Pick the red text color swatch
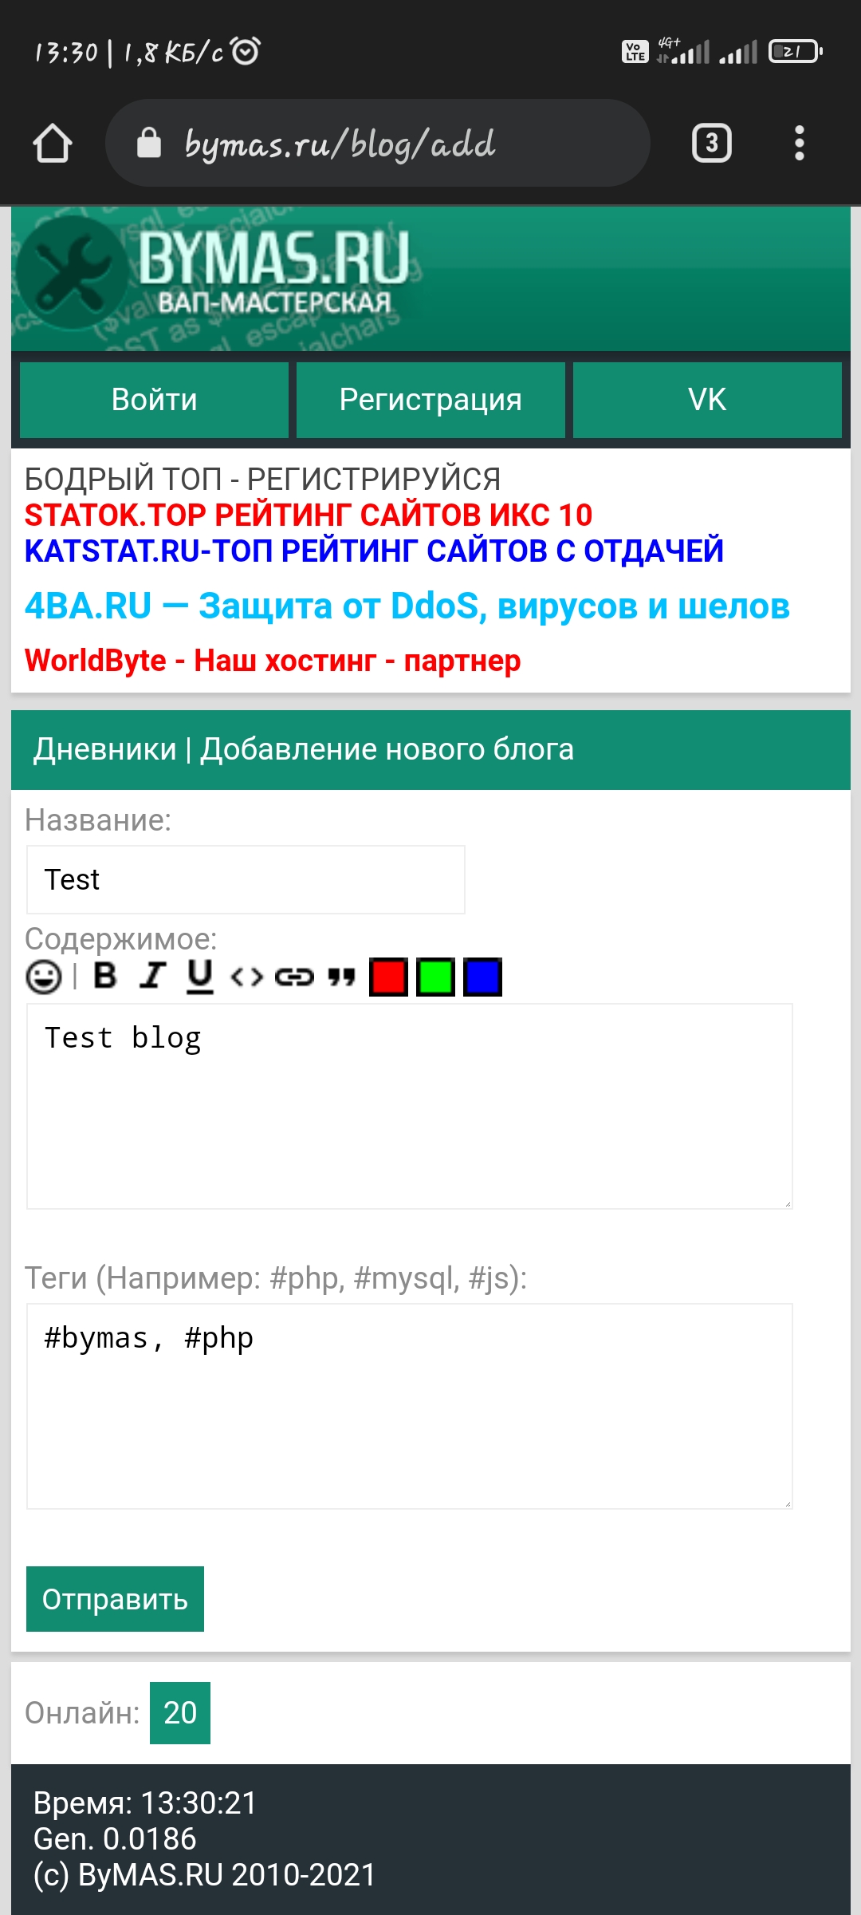The width and height of the screenshot is (861, 1915). (388, 977)
